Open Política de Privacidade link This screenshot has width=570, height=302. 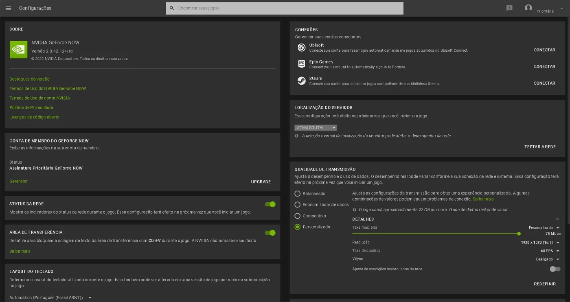coord(31,107)
